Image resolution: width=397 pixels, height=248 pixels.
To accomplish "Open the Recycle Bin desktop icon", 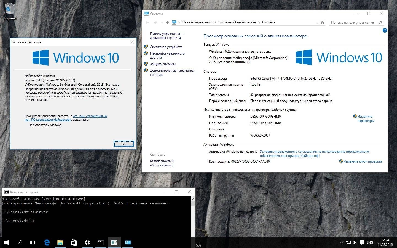I will (10, 12).
